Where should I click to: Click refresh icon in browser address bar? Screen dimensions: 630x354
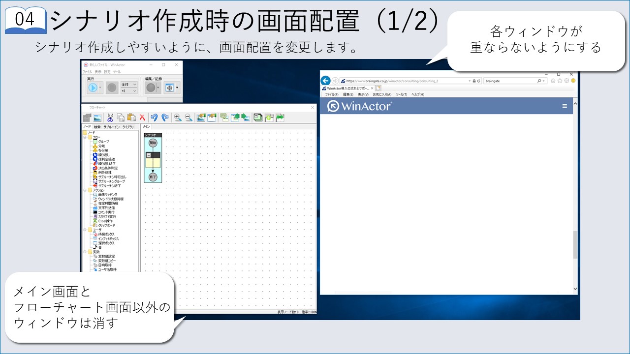pos(479,81)
